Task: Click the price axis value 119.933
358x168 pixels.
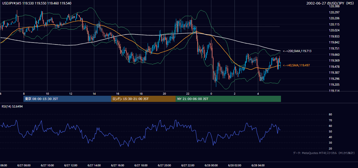Action: (x=334, y=36)
